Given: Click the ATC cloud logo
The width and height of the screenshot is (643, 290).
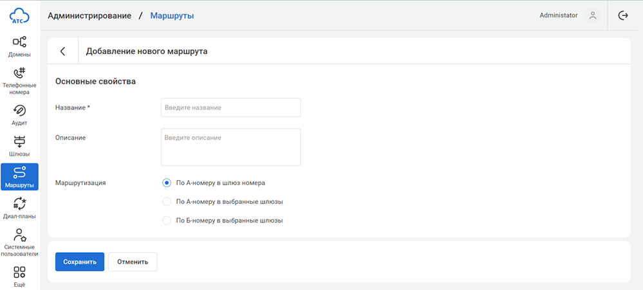Looking at the screenshot, I should 20,15.
